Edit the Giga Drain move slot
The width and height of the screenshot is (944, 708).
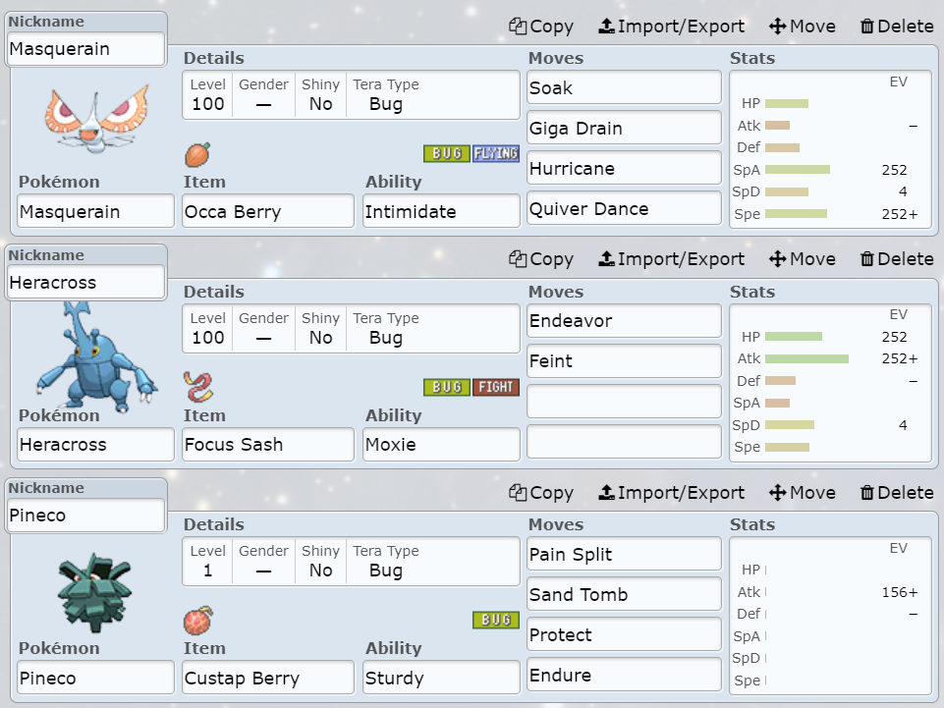tap(625, 128)
